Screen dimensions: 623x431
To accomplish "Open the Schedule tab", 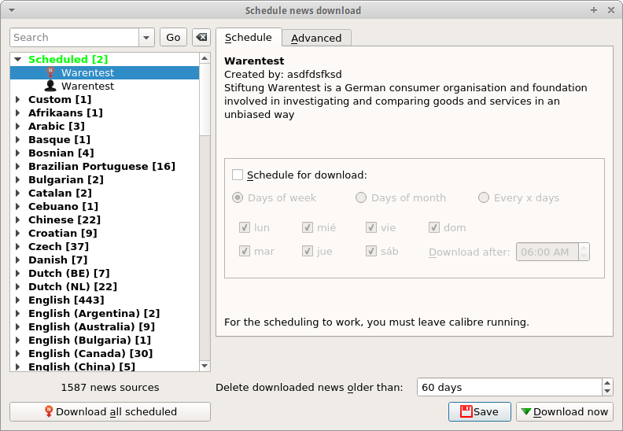I will 249,37.
